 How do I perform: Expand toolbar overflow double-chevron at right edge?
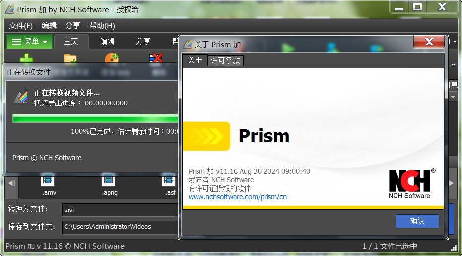coord(453,65)
